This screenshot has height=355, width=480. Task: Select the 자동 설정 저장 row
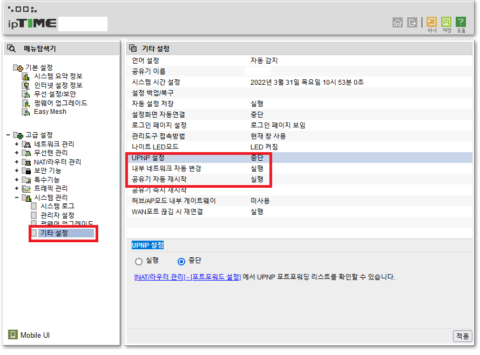click(299, 104)
